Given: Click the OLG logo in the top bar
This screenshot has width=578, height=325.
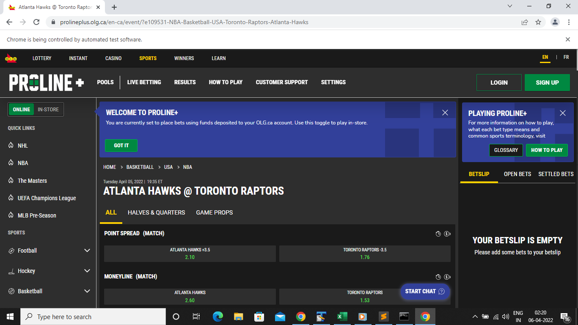Looking at the screenshot, I should [x=11, y=58].
